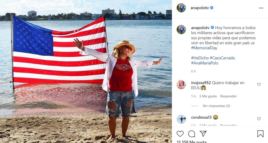
Task: Open the #HeDicho hashtag
Action: [200, 58]
